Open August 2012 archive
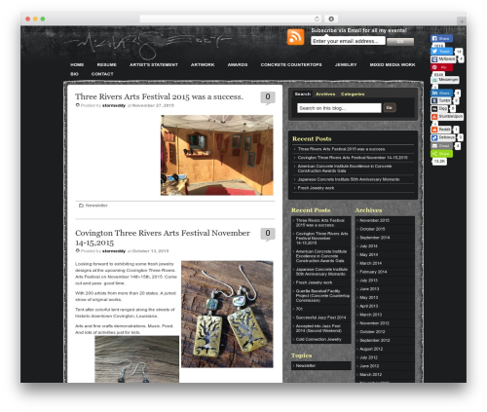 tap(371, 349)
